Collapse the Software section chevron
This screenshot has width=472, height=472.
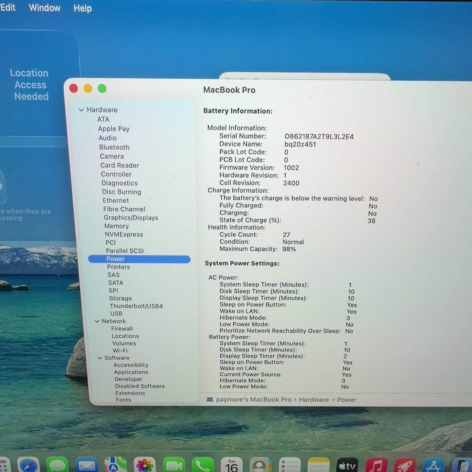[100, 358]
